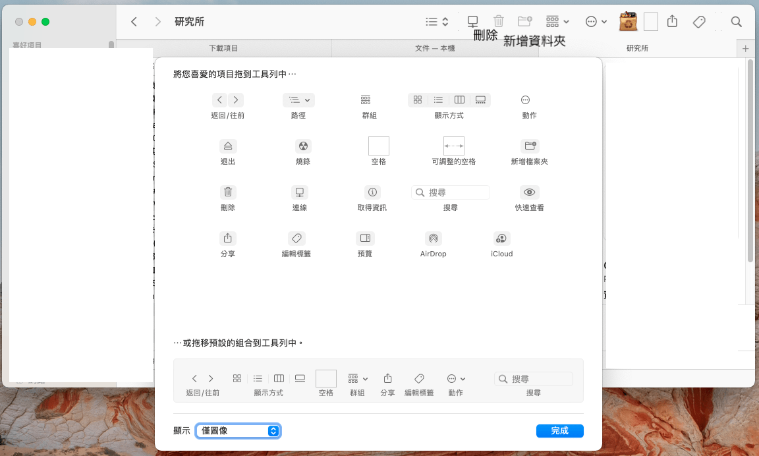Select the 路徑 item in the palette
The height and width of the screenshot is (456, 759).
click(298, 107)
